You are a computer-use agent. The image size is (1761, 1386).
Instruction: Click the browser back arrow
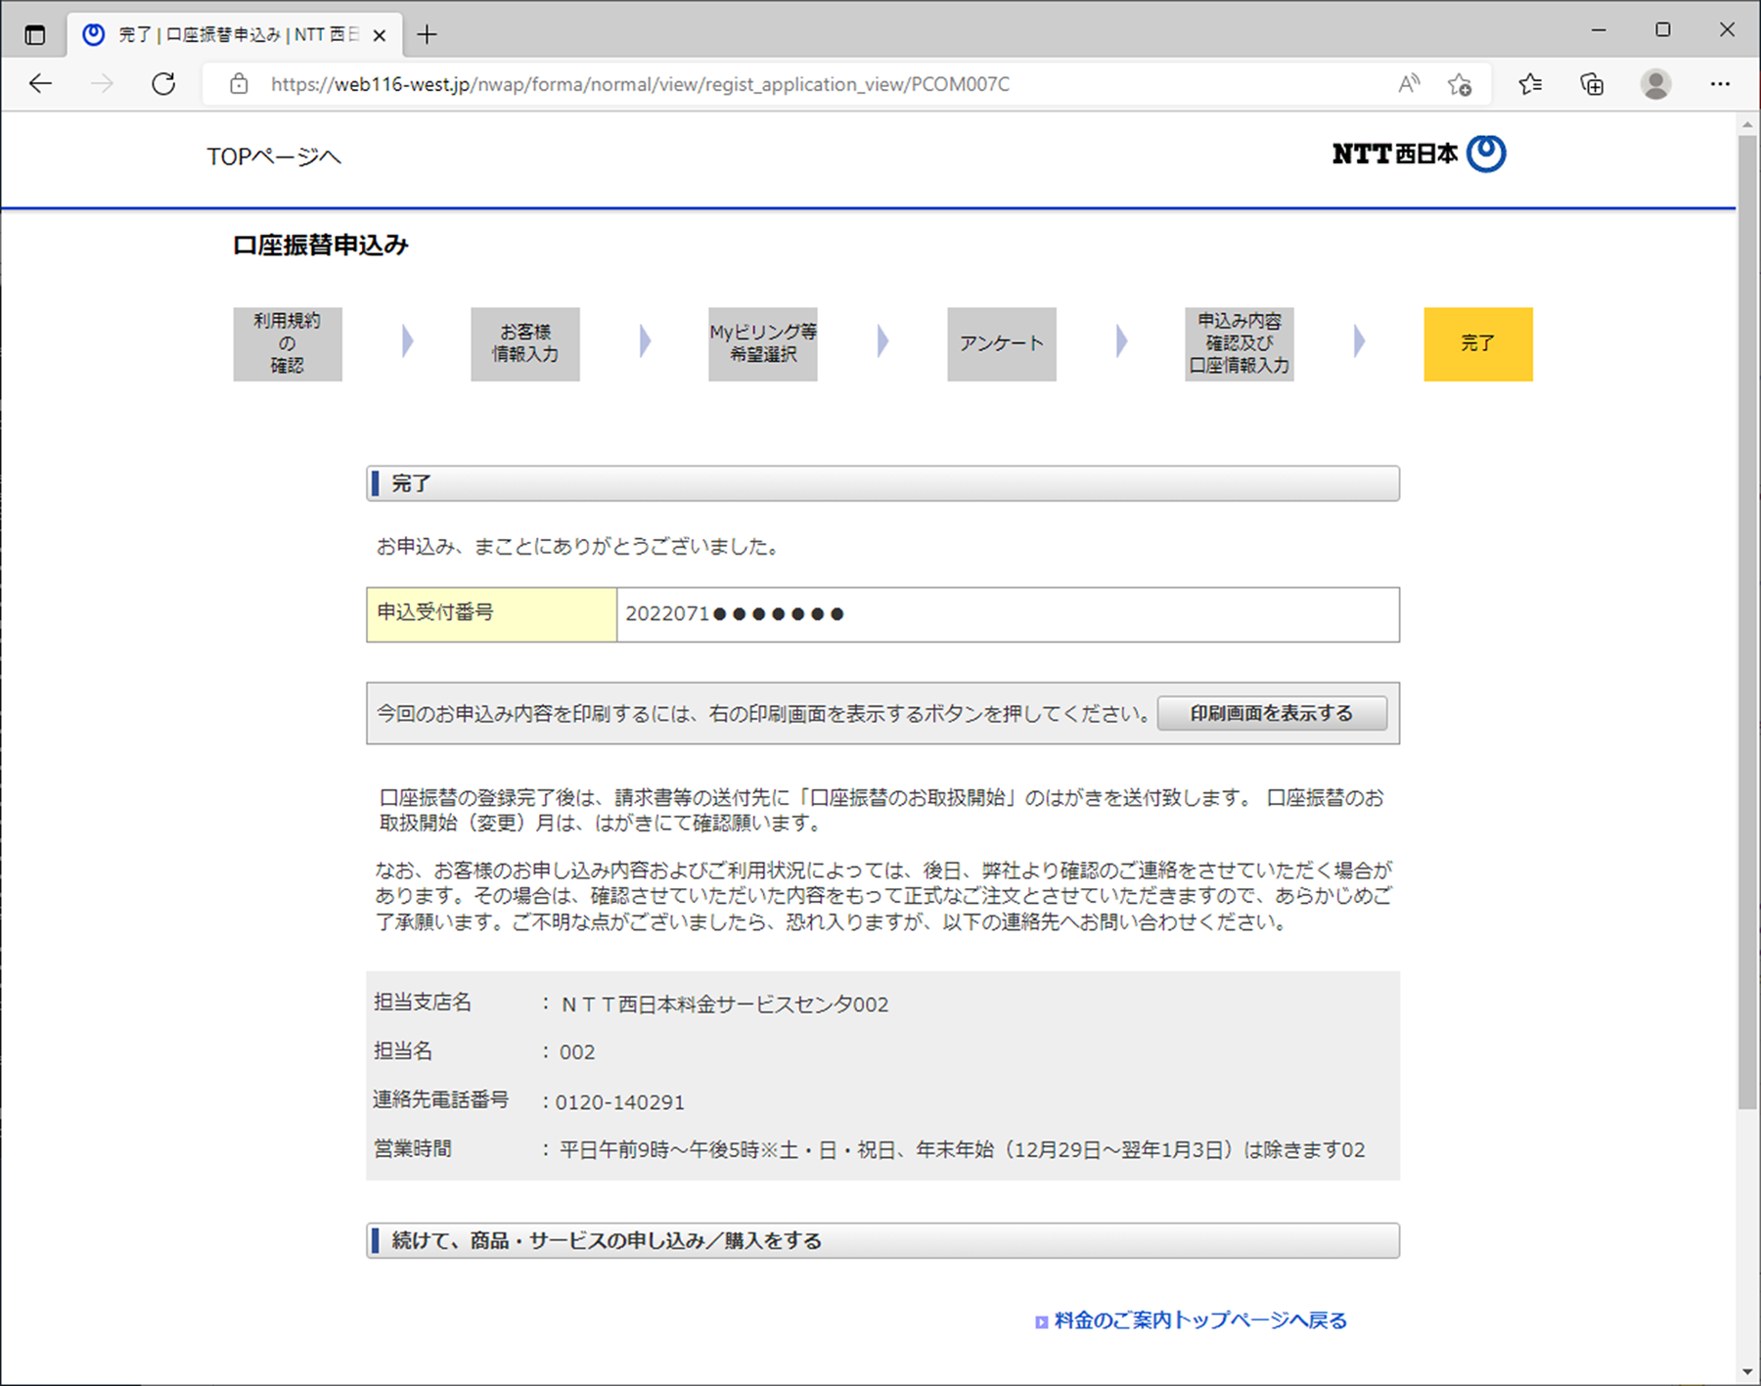(40, 84)
